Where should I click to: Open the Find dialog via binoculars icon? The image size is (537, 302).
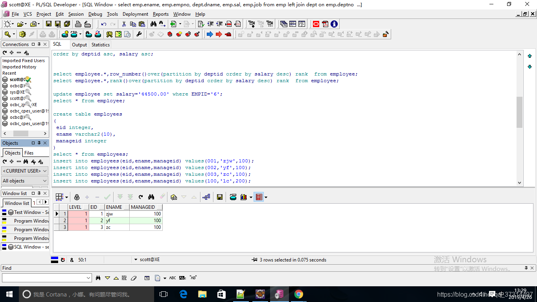pyautogui.click(x=153, y=24)
